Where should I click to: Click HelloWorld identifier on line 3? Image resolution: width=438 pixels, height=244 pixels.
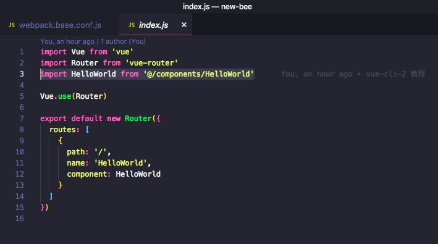click(x=93, y=74)
